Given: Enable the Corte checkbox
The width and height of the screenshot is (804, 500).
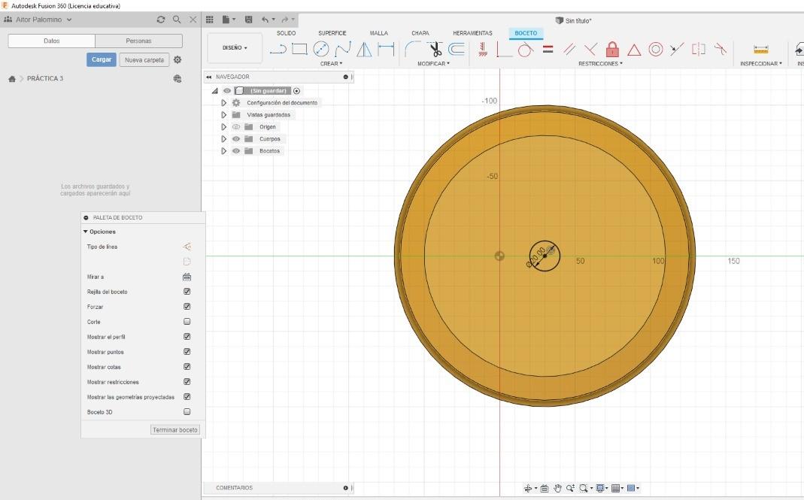Looking at the screenshot, I should 187,322.
